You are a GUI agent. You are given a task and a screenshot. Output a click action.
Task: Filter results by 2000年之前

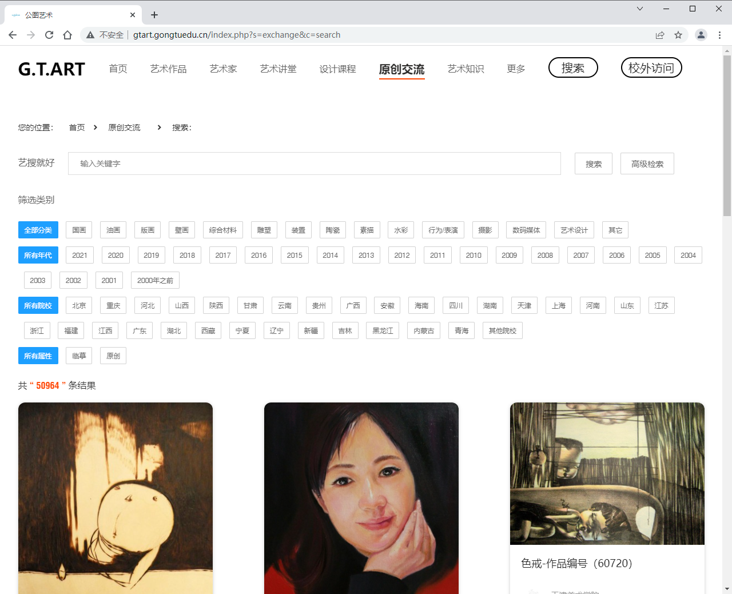[x=155, y=280]
